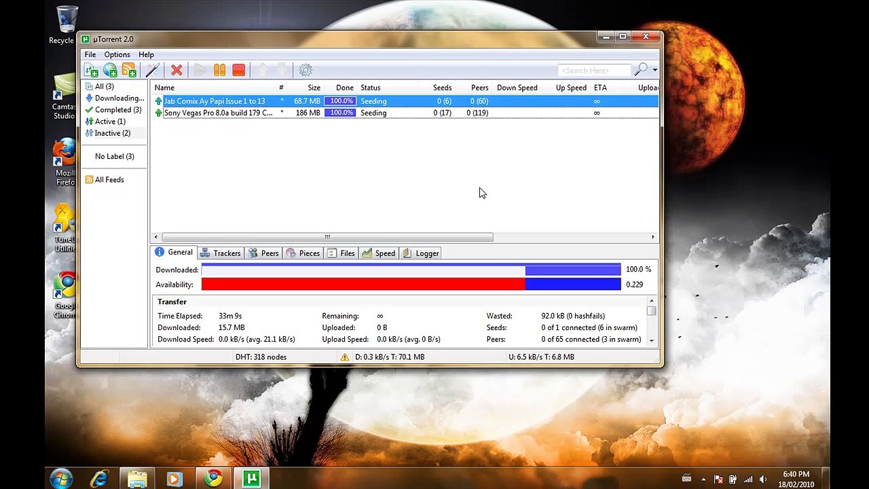The image size is (869, 489).
Task: Switch to the Pieces tab
Action: [x=303, y=253]
